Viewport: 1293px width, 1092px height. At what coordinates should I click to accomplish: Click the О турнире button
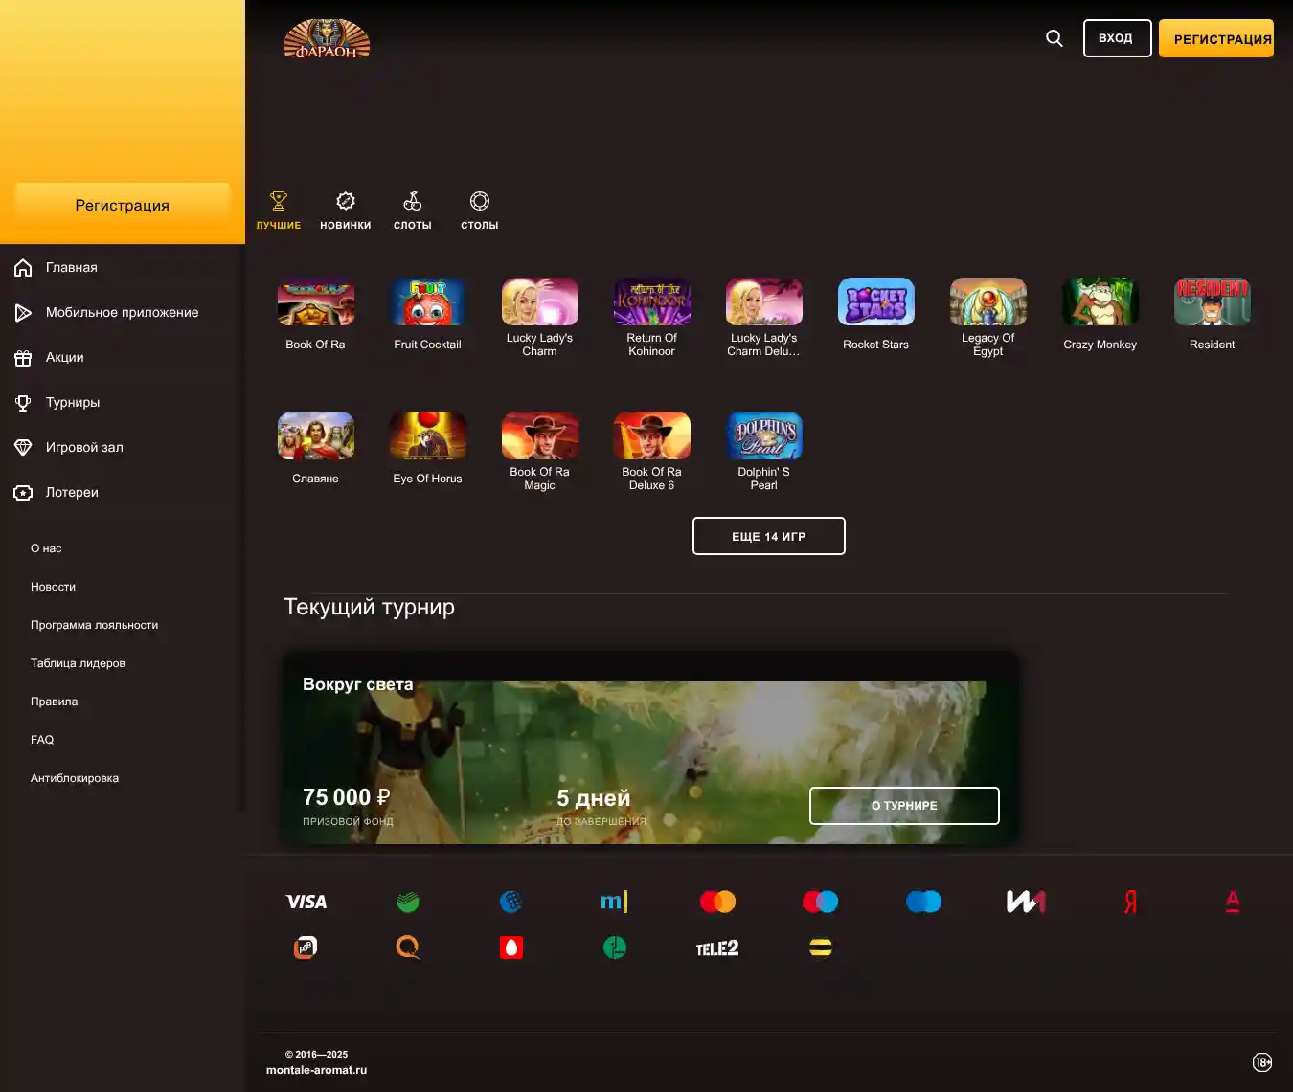(x=904, y=806)
